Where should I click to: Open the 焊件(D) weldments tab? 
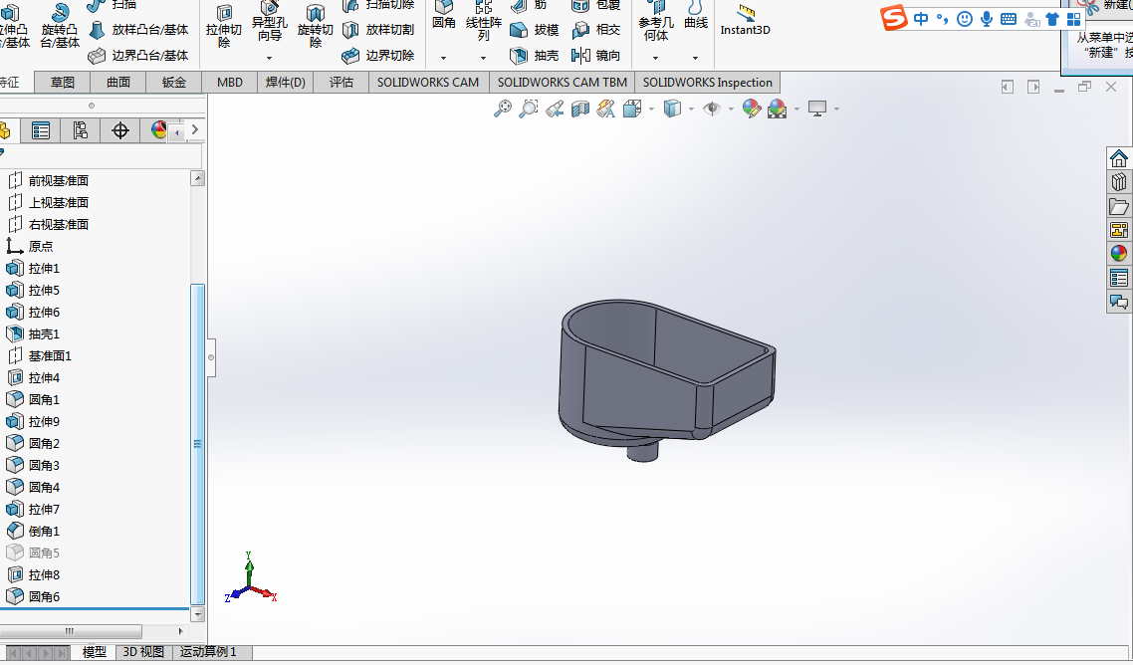[x=286, y=83]
